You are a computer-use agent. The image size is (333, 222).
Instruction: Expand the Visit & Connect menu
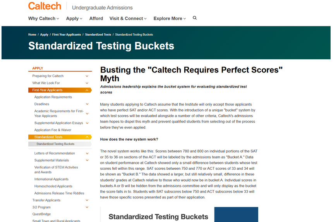128,19
